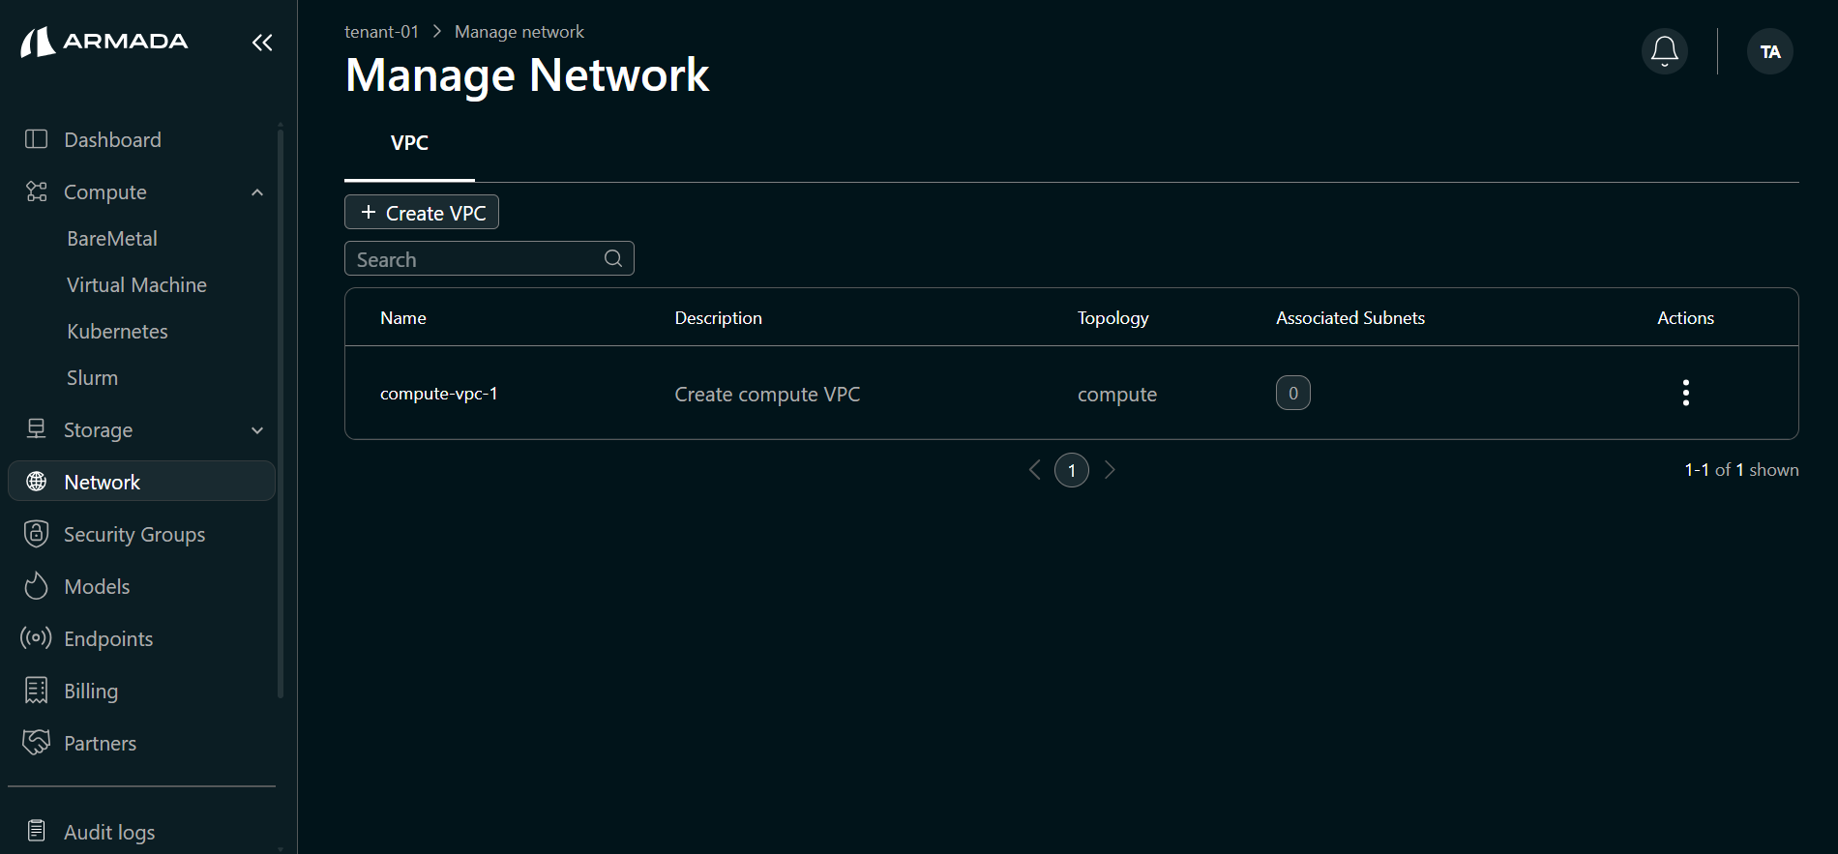
Task: Click Manage network breadcrumb
Action: [519, 32]
